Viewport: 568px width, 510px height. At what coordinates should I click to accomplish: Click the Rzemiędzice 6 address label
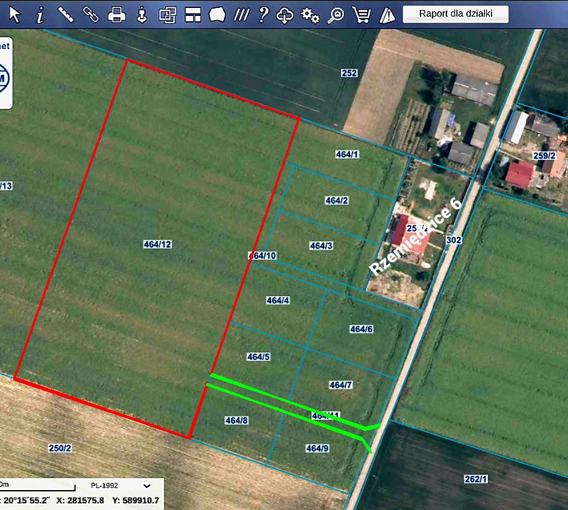[x=415, y=237]
